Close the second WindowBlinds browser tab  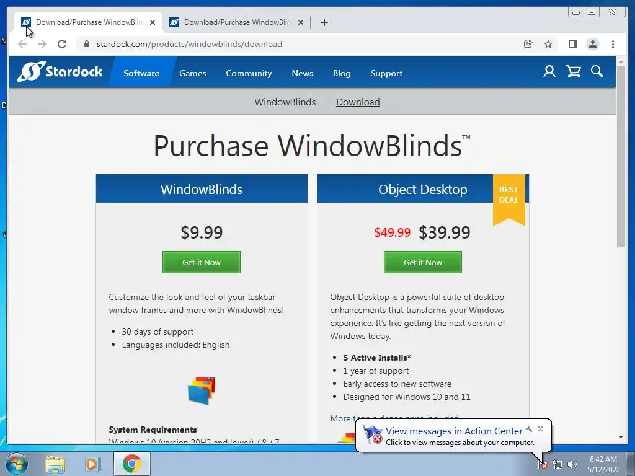301,22
